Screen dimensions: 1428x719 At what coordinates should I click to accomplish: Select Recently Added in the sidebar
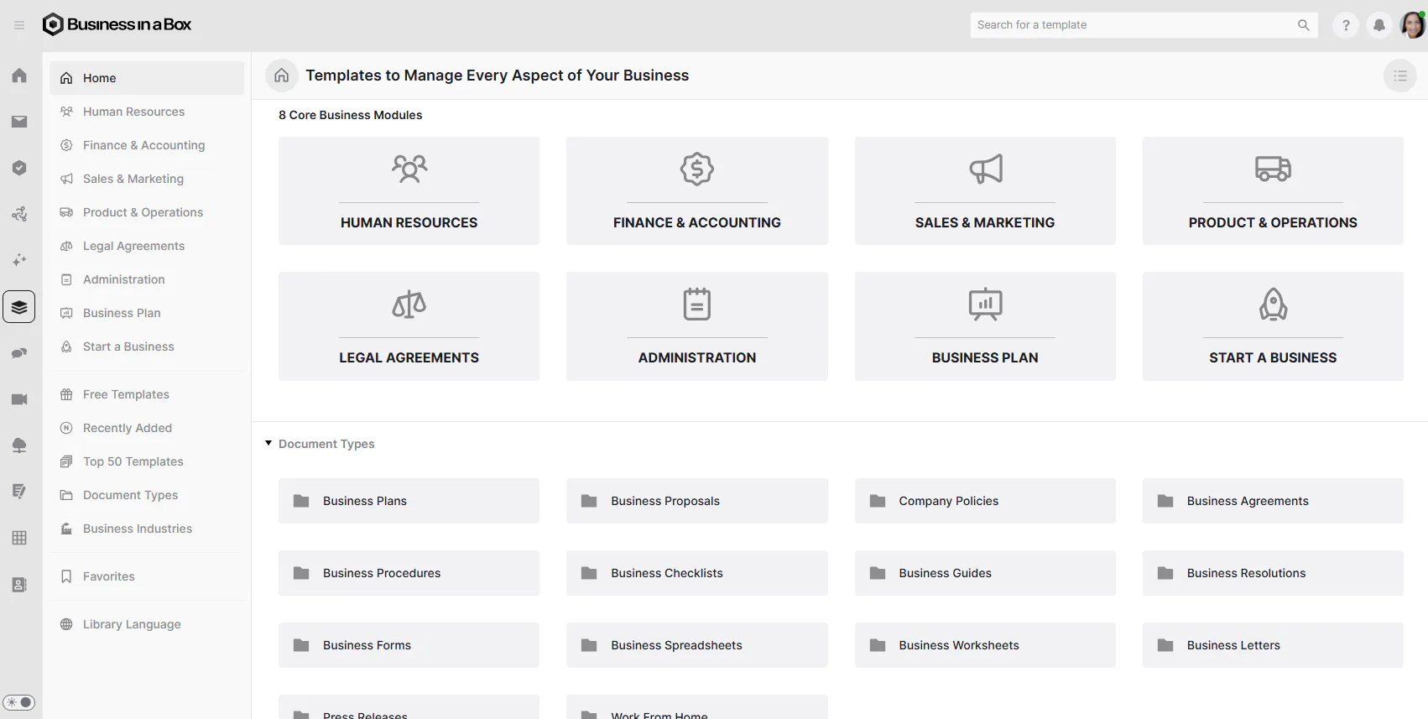point(147,428)
